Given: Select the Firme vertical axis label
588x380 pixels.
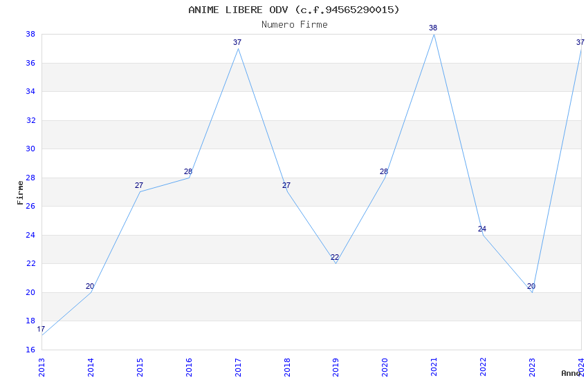Looking at the screenshot, I should tap(20, 193).
